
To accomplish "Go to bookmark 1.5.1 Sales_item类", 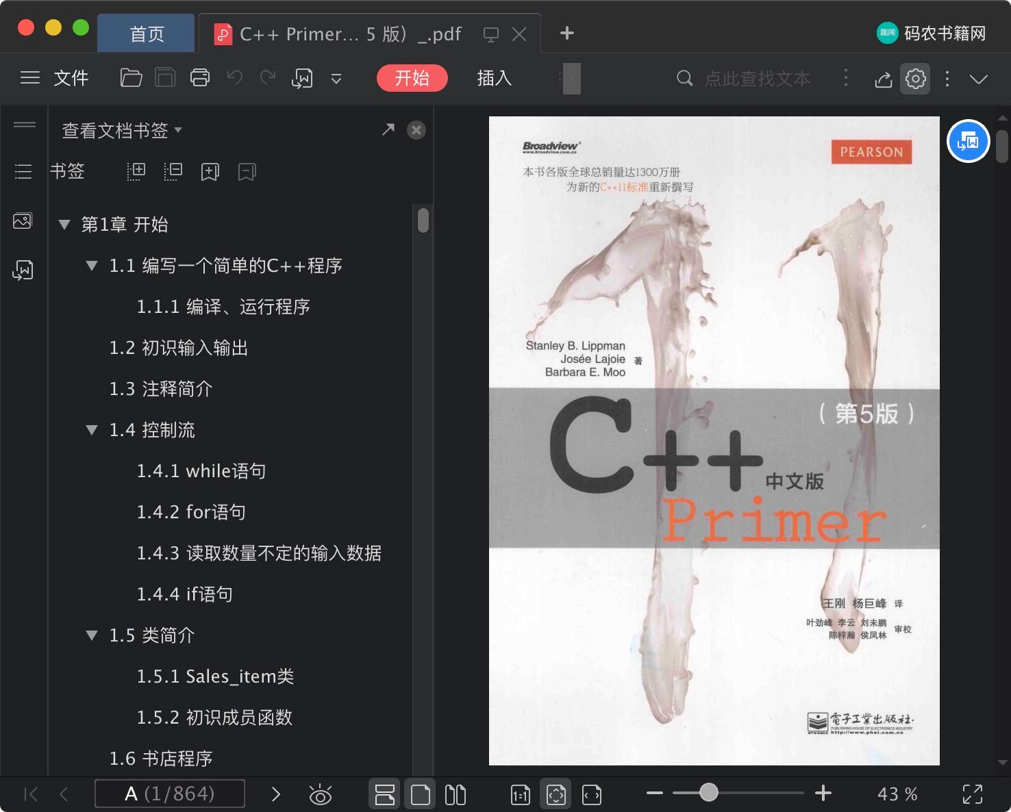I will click(215, 676).
